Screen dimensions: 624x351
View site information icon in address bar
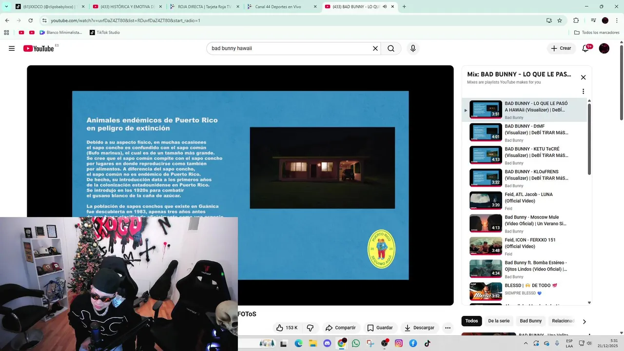pos(44,20)
